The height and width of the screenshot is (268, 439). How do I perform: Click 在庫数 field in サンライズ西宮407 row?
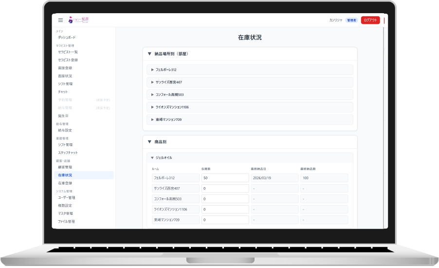pyautogui.click(x=225, y=189)
